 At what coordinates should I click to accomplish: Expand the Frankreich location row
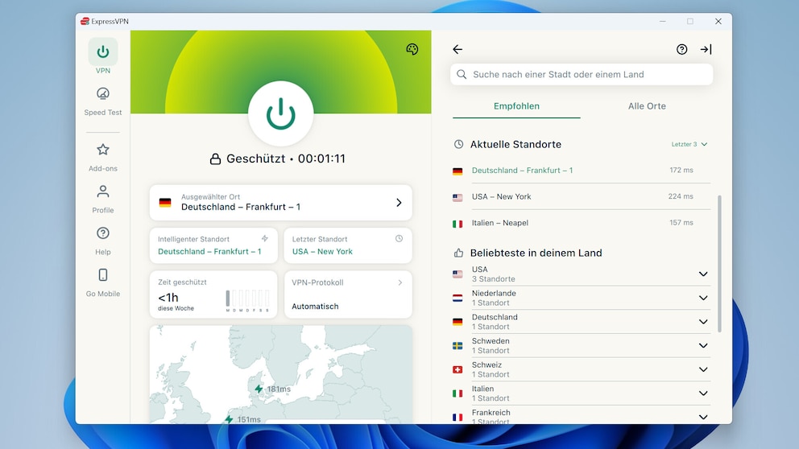coord(582,416)
